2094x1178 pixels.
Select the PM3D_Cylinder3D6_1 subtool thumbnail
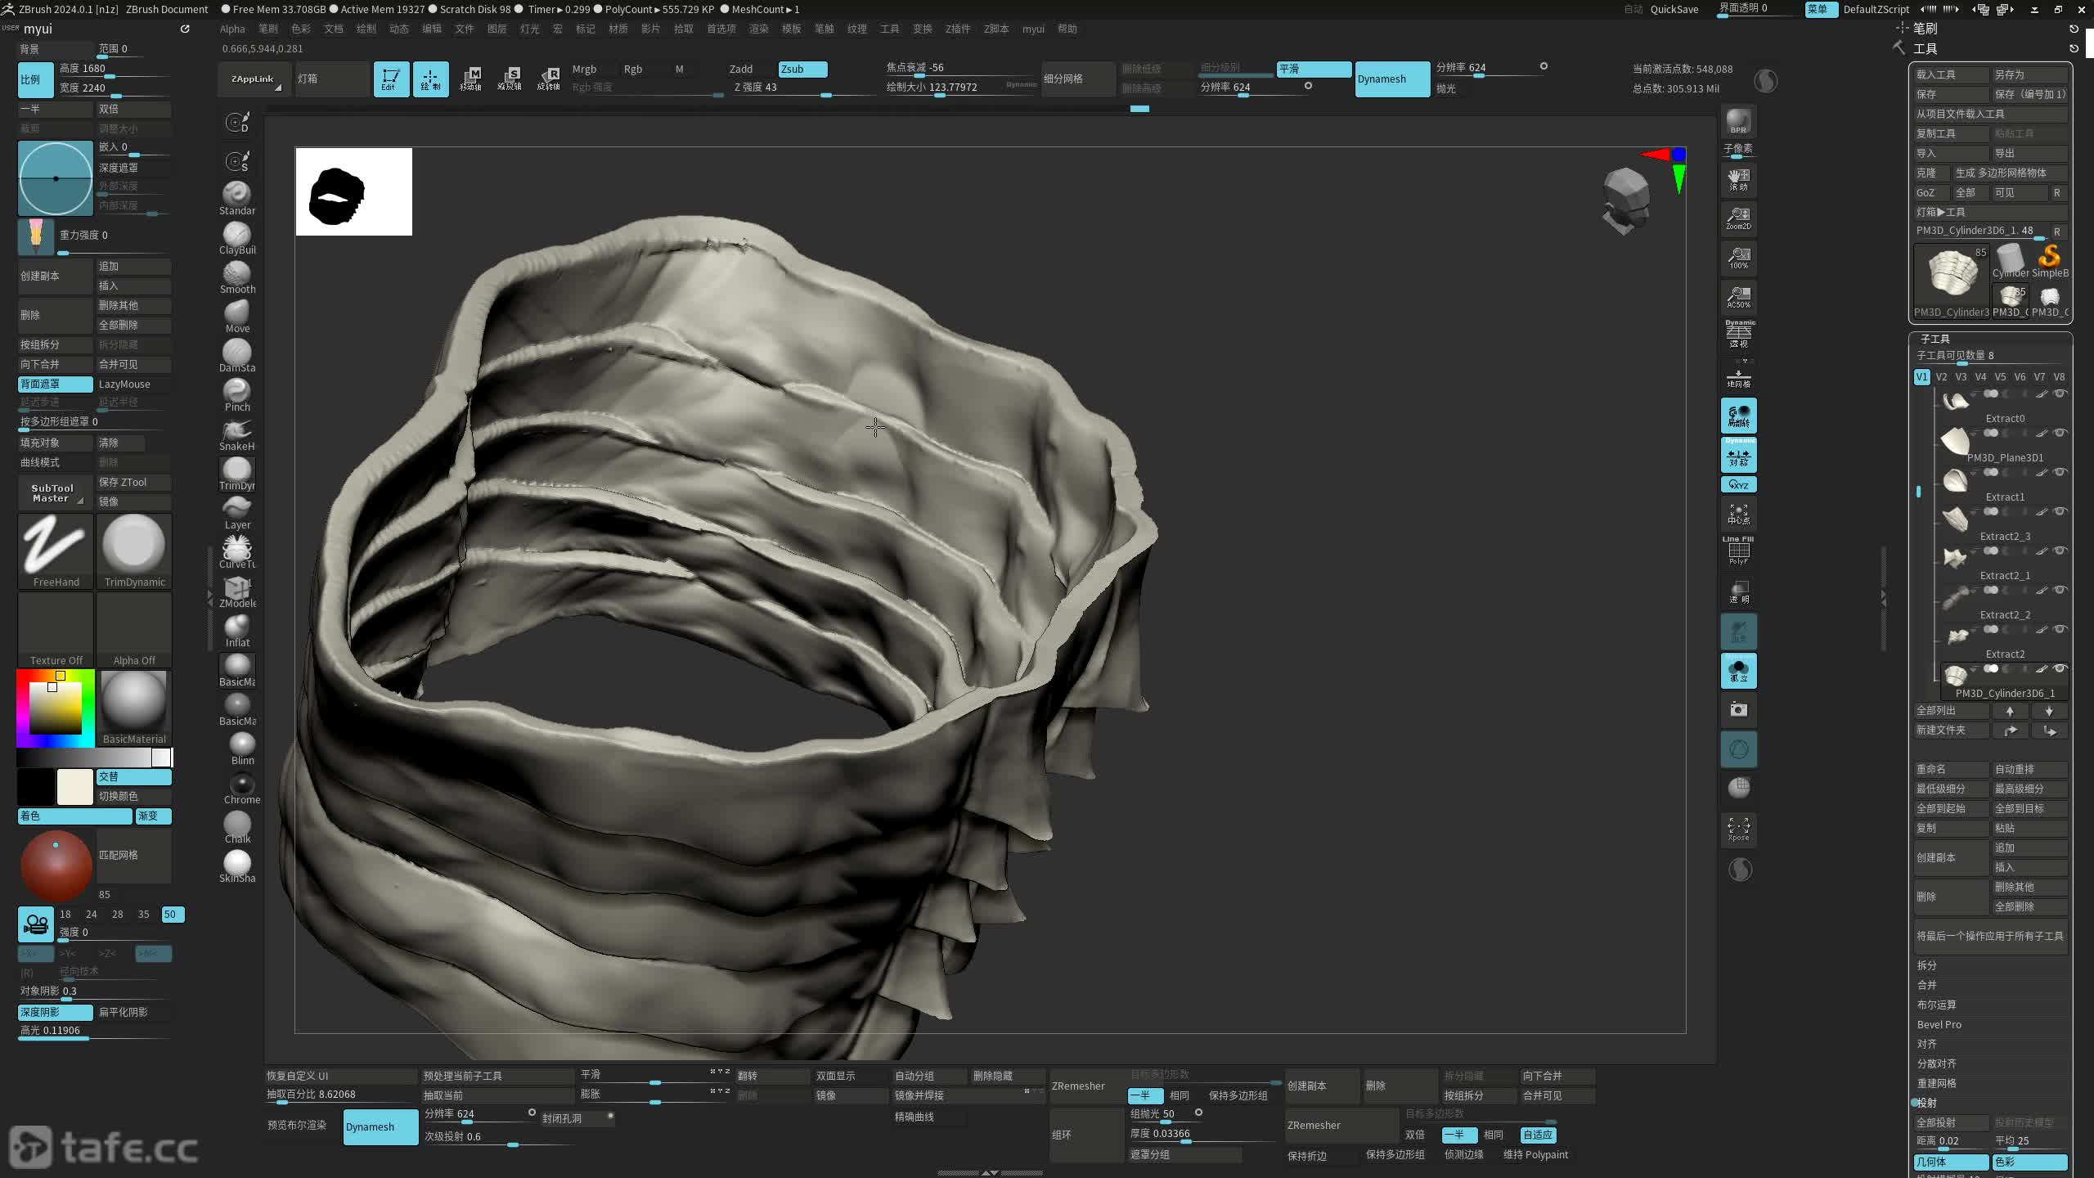(1956, 674)
